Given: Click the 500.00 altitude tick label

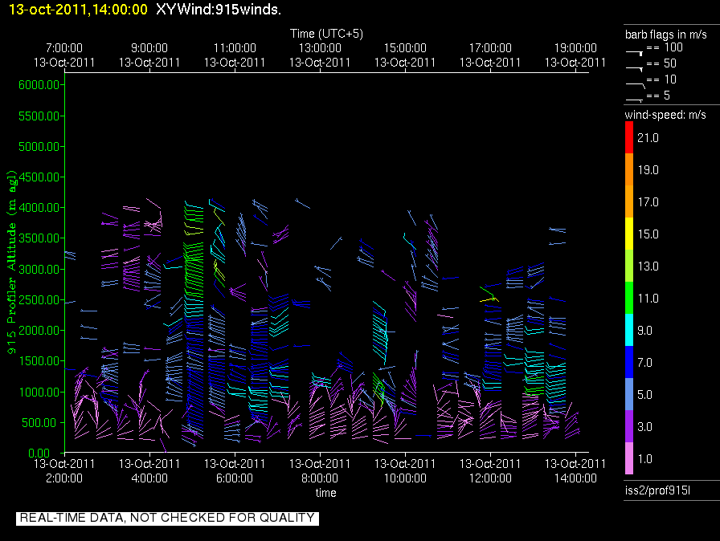Looking at the screenshot, I should point(41,423).
